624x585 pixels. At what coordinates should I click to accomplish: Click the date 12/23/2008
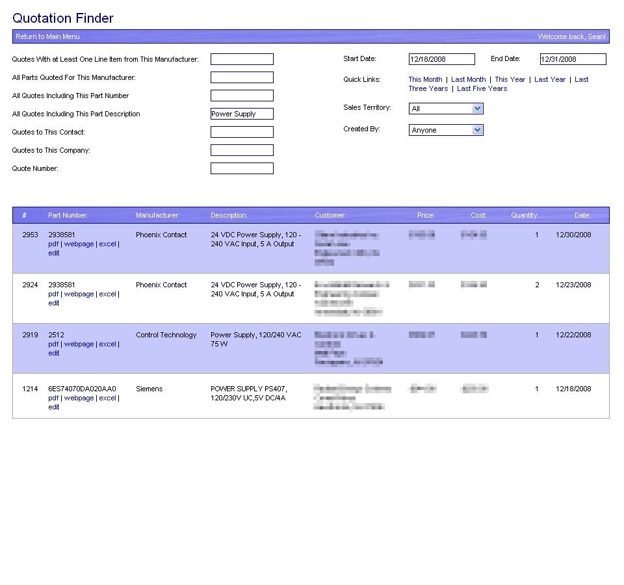pos(573,285)
